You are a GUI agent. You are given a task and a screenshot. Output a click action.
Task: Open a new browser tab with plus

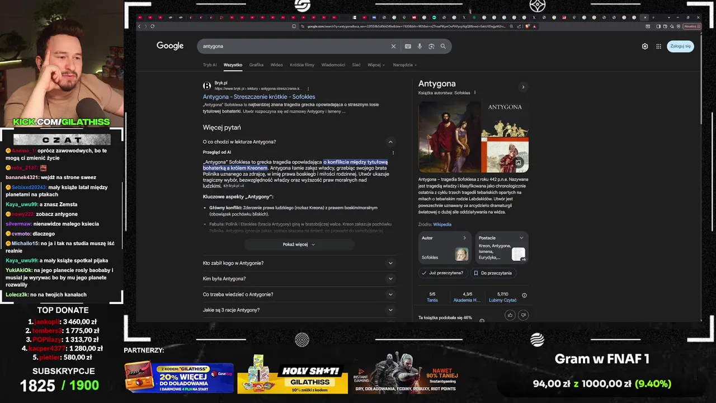coord(653,17)
